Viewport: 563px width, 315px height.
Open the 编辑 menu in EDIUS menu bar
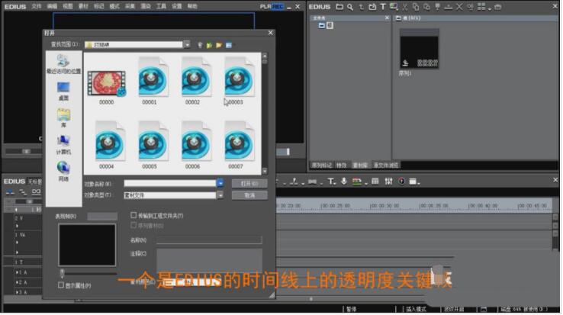pos(52,6)
